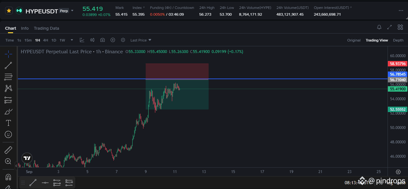Toggle the favorite star for HYPEUSDT
408x189 pixels.
(x=9, y=11)
